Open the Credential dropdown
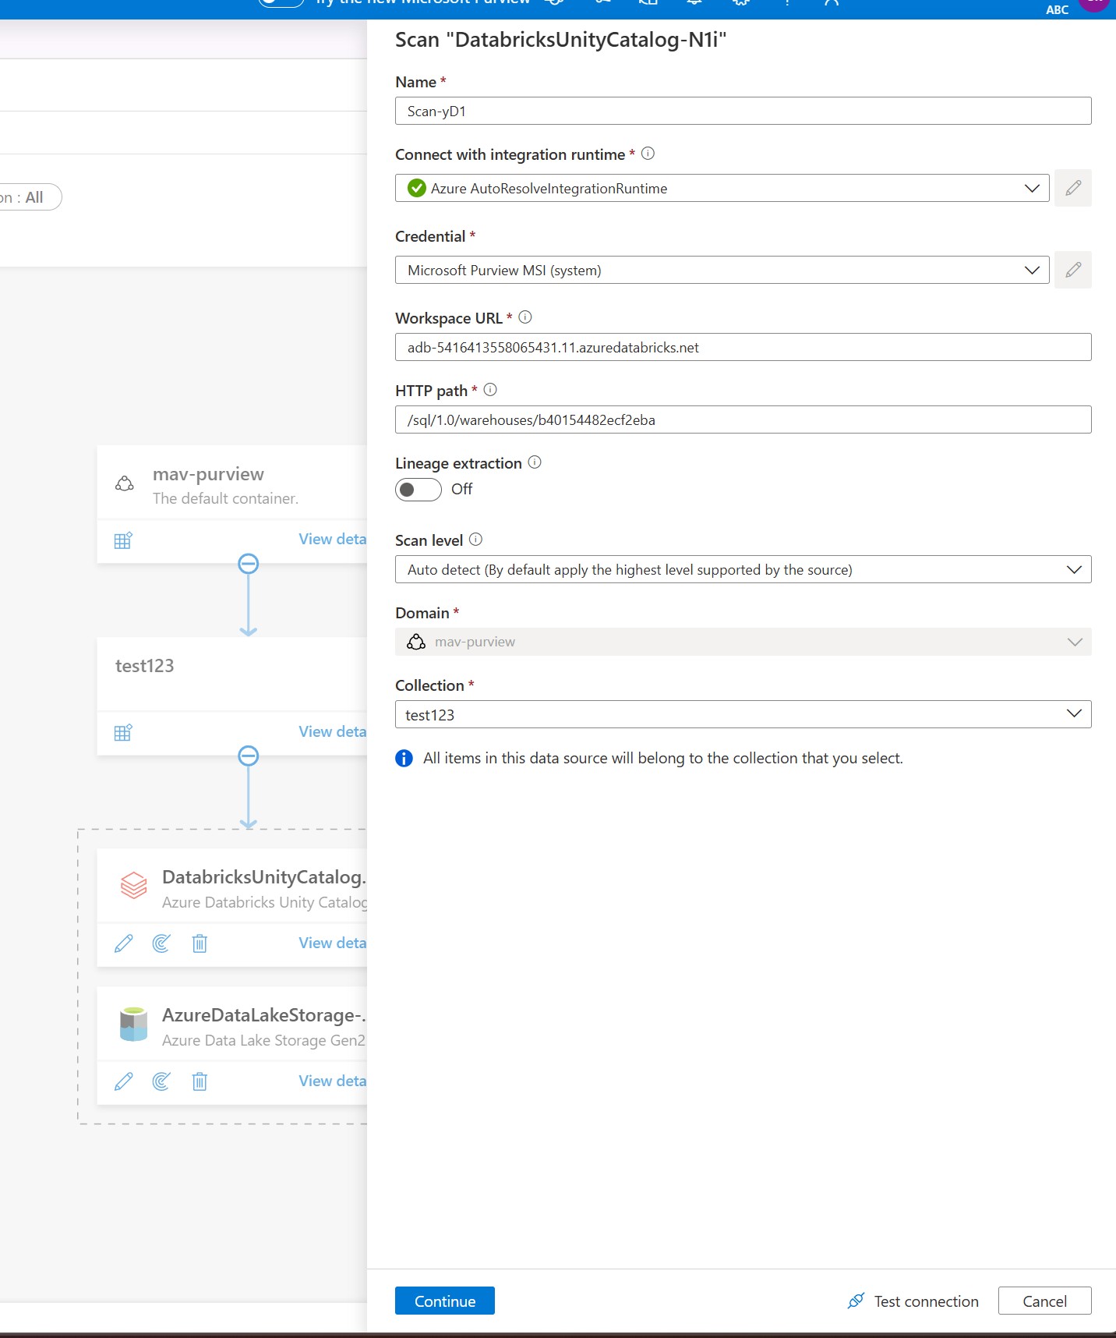Image resolution: width=1116 pixels, height=1338 pixels. [722, 270]
